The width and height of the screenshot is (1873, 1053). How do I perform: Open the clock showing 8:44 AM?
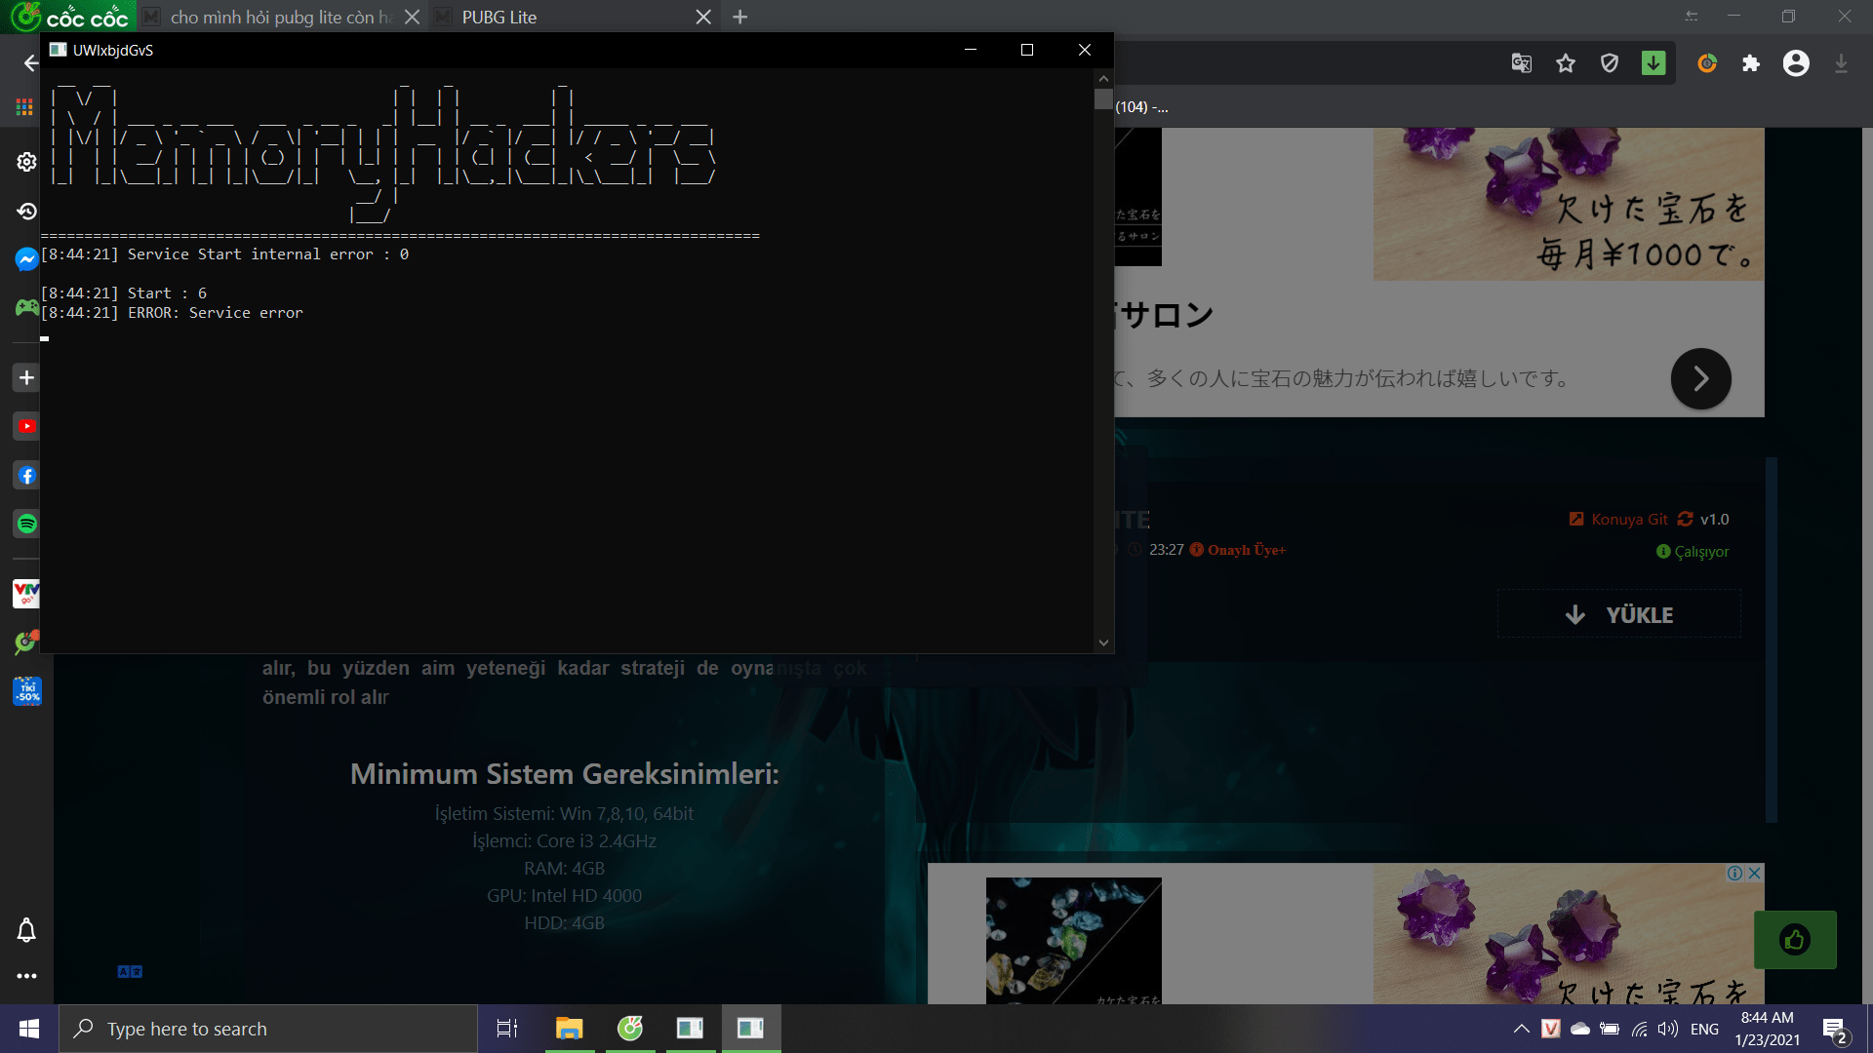click(x=1767, y=1029)
